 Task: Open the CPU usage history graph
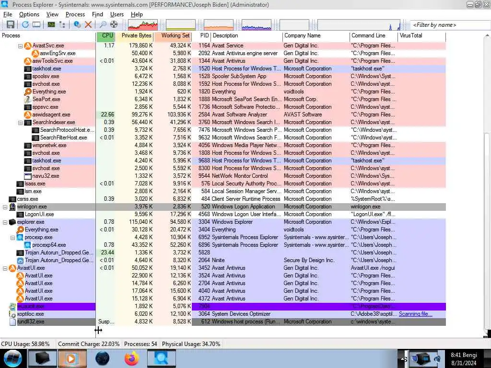pos(143,25)
